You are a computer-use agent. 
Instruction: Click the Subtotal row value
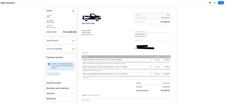(x=166, y=83)
